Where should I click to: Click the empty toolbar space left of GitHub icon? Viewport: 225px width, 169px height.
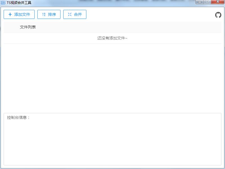point(149,14)
